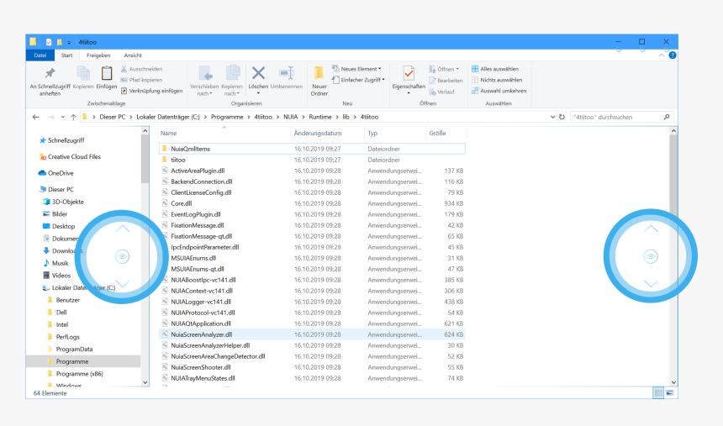This screenshot has width=723, height=426.
Task: Select everything with Alles auswählen
Action: click(x=495, y=69)
